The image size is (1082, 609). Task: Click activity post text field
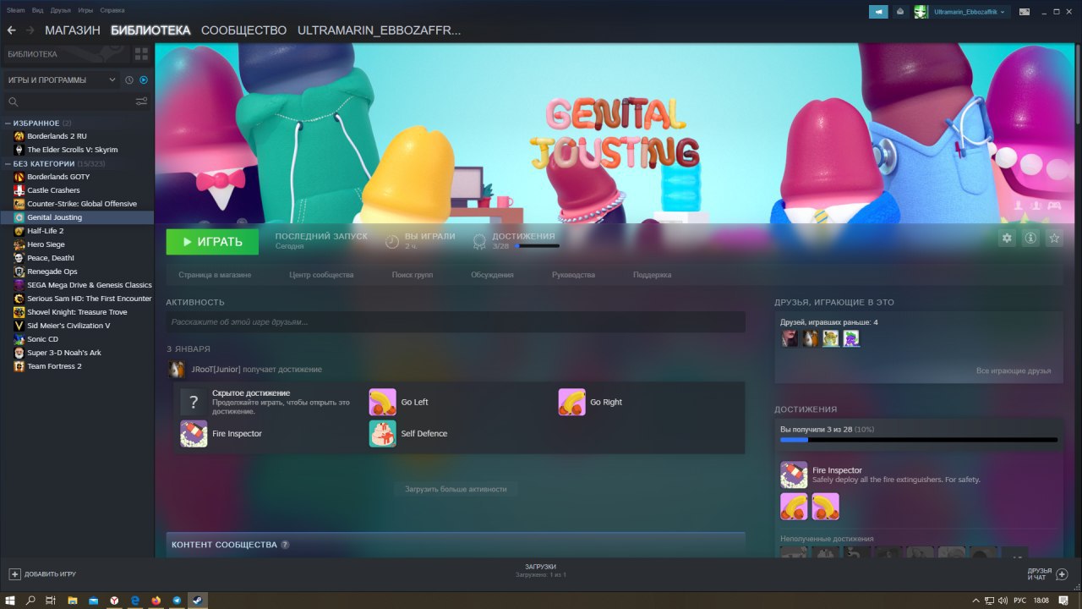456,321
